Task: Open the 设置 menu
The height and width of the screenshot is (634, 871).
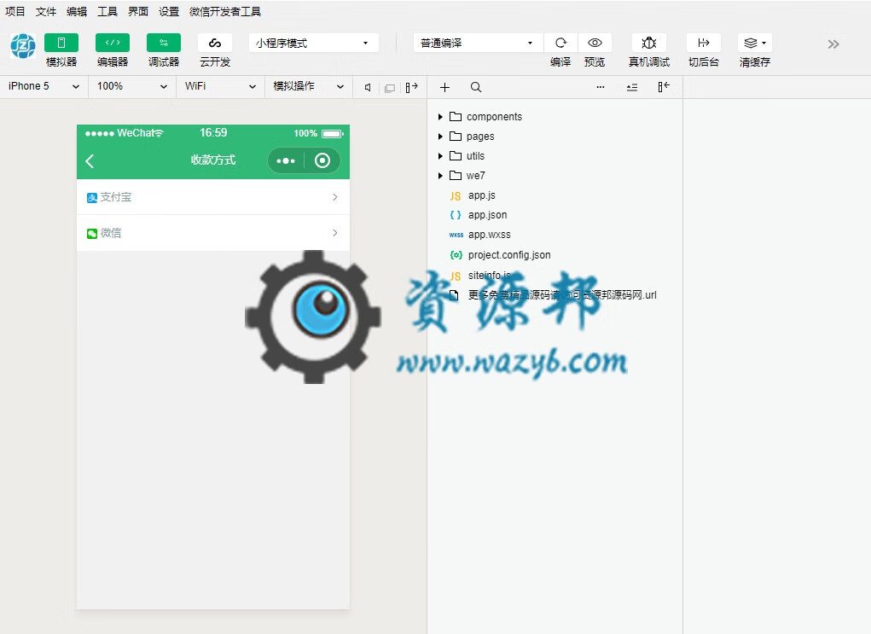Action: [x=169, y=12]
